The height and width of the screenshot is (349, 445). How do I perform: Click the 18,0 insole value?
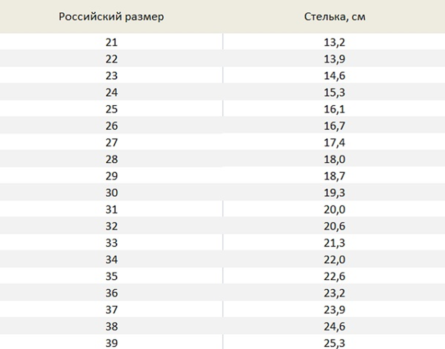(334, 159)
